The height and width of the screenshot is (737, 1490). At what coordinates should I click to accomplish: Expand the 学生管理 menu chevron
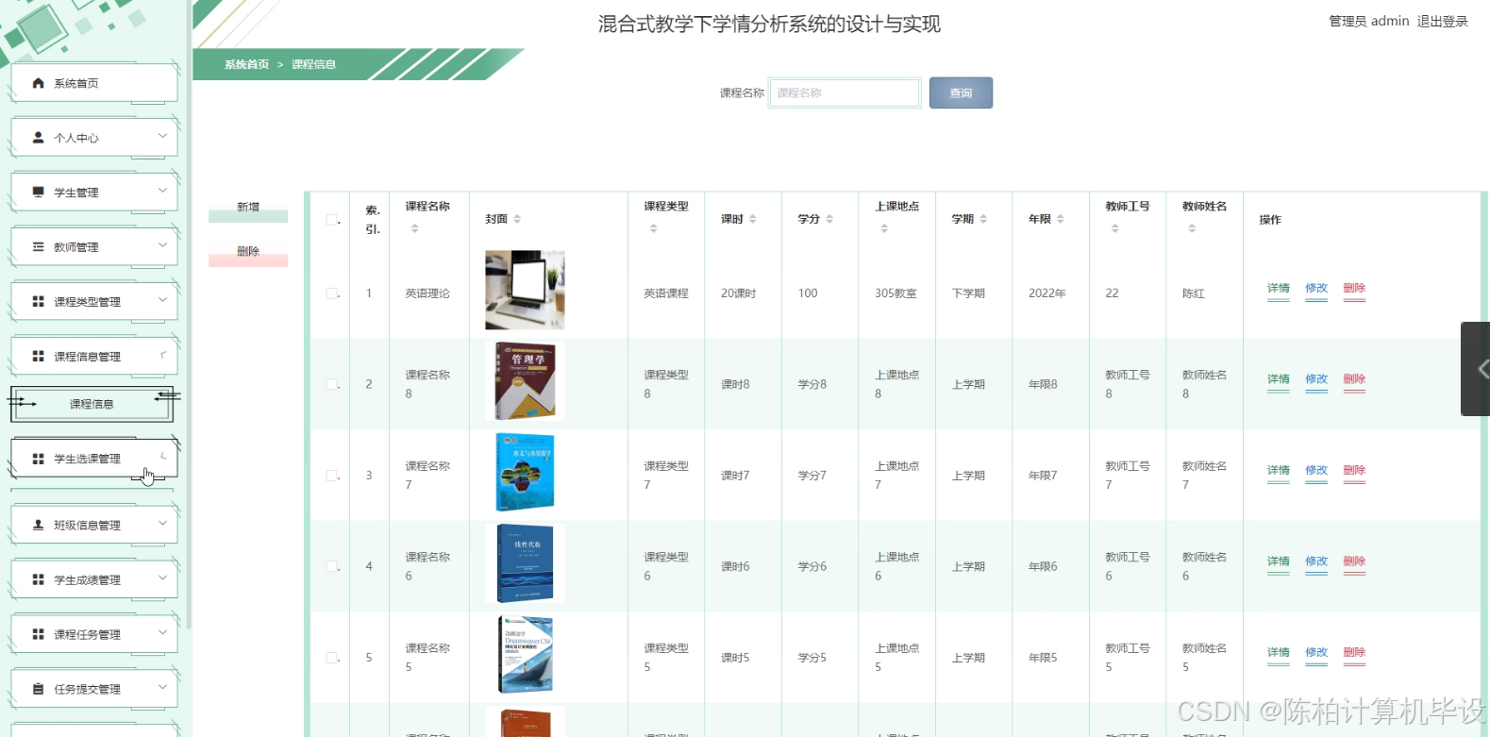point(162,191)
